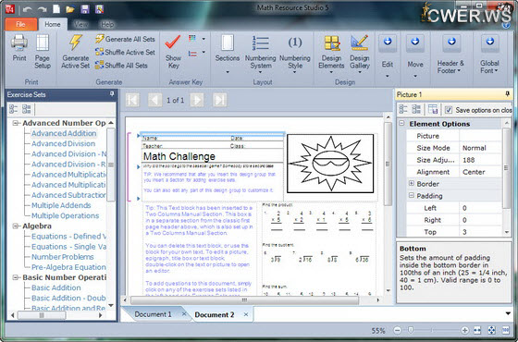Click Generate Active Set lightning icon
Viewport: 518px width, 342px height.
click(76, 52)
